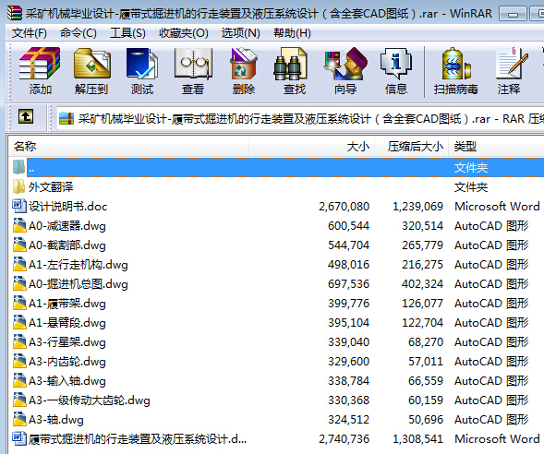Select file A1-悬臂段.dwg

[66, 323]
